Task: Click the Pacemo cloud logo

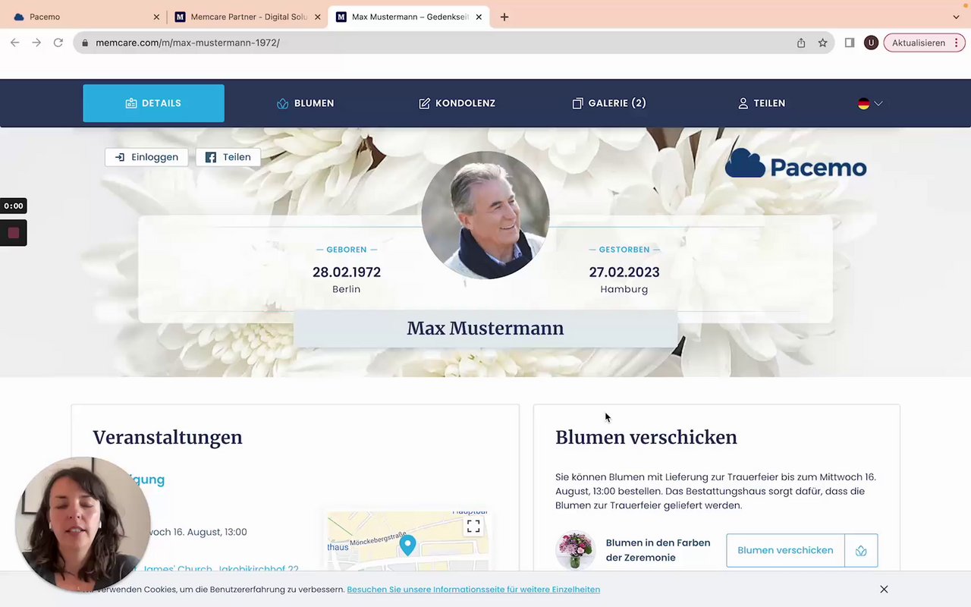Action: tap(796, 165)
